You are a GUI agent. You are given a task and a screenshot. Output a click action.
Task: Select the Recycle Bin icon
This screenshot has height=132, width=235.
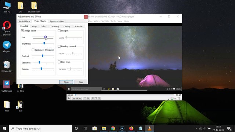(7, 66)
